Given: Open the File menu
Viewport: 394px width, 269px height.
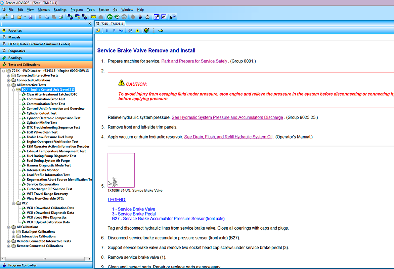Looking at the screenshot, I should pos(11,9).
